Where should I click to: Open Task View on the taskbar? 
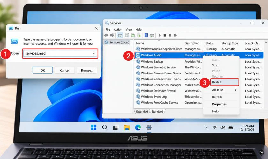point(115,128)
